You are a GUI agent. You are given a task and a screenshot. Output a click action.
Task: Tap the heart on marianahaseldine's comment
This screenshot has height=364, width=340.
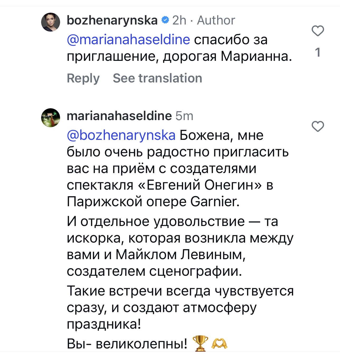tap(318, 127)
